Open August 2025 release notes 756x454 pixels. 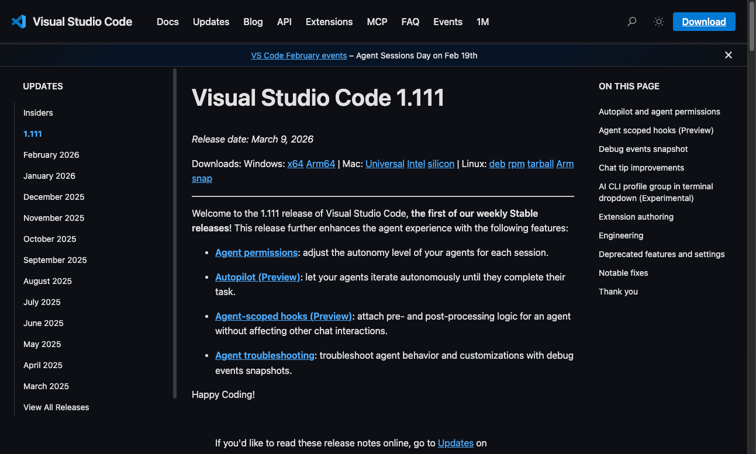coord(47,281)
